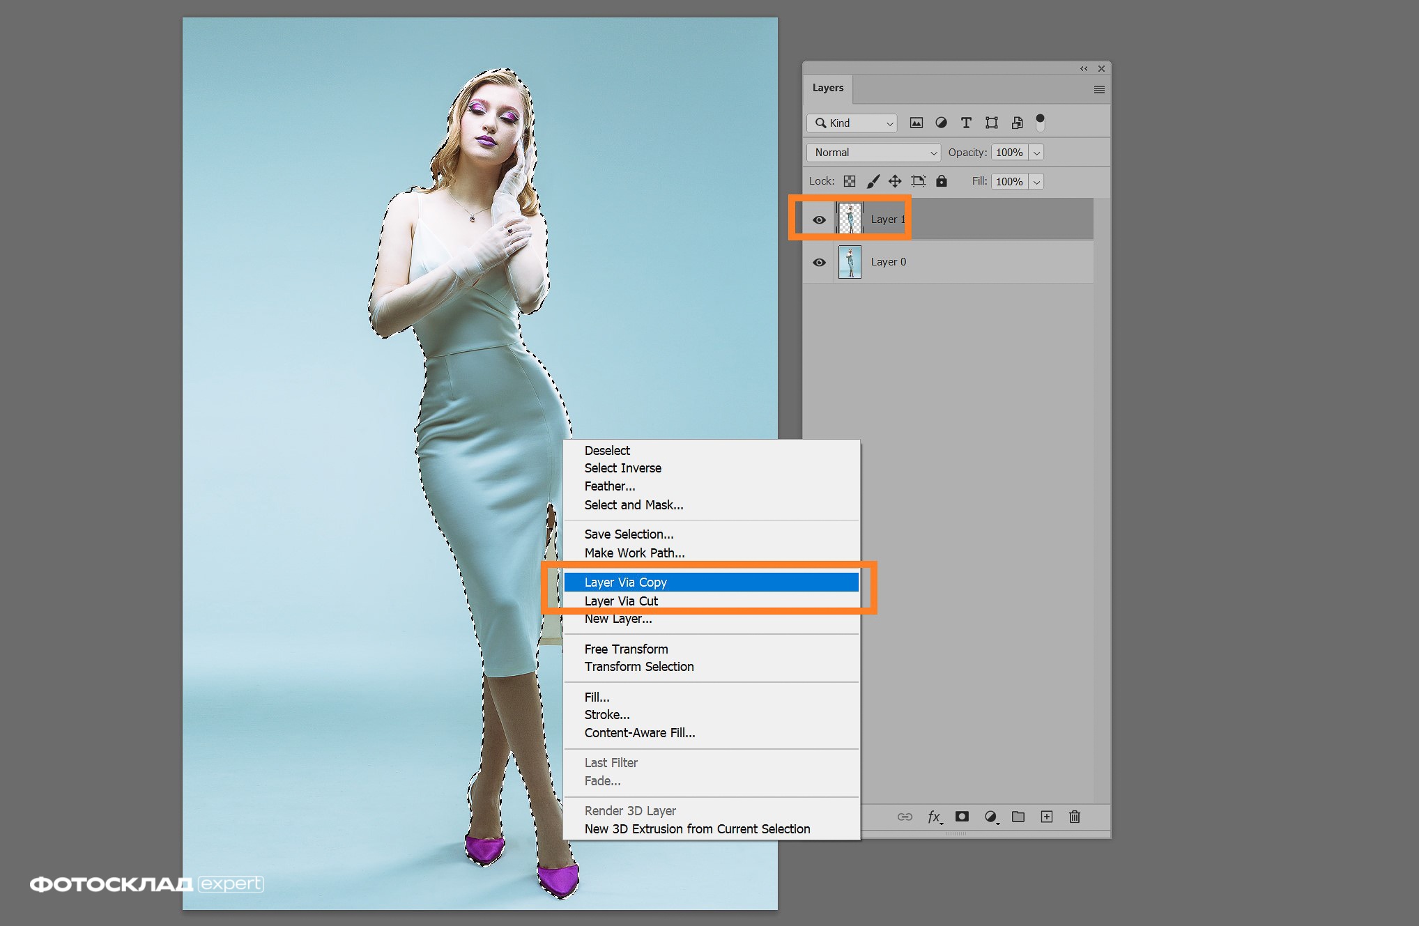Toggle Layer 0 visibility eye
Viewport: 1419px width, 926px height.
coord(818,262)
